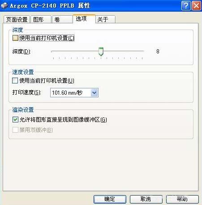Click the 取消 button
Viewport: 202px width, 205px height.
pos(146,199)
